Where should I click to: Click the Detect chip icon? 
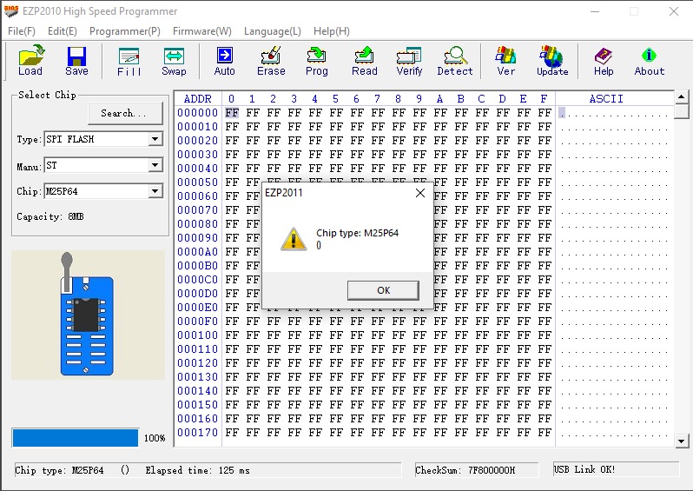point(455,61)
